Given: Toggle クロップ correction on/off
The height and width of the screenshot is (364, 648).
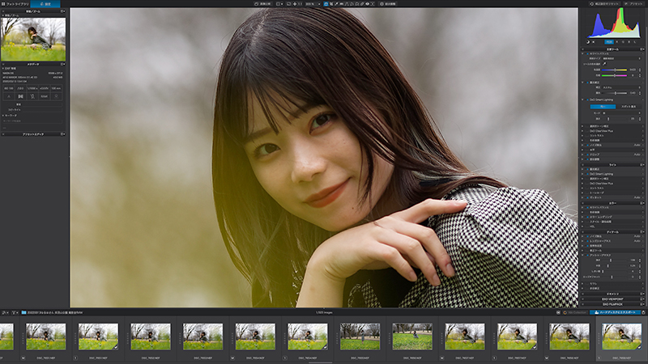Looking at the screenshot, I should point(588,154).
